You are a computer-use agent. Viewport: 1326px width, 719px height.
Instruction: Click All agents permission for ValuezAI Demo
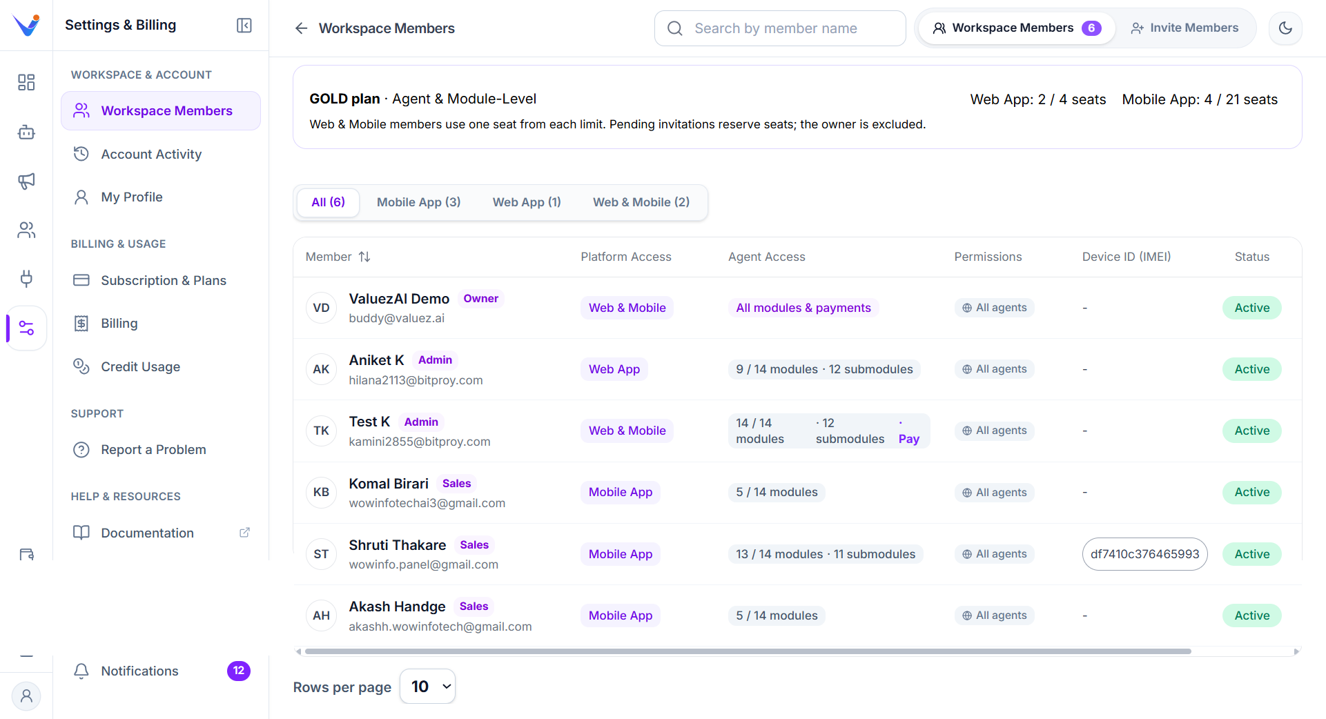(x=994, y=308)
